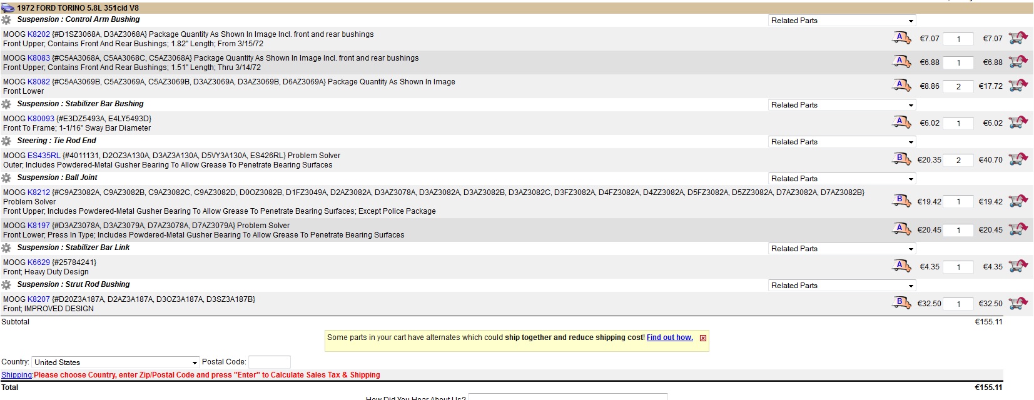
Task: Click gear icon next to Control Arm Bushing
Action: pos(6,20)
